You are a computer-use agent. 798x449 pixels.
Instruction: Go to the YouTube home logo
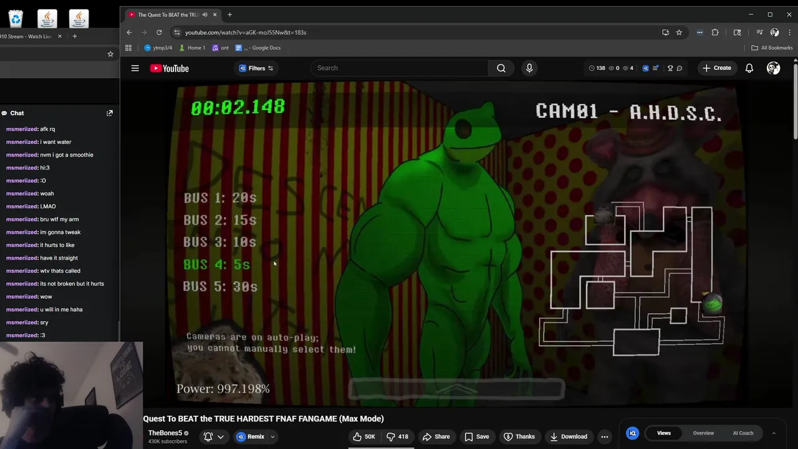click(169, 68)
